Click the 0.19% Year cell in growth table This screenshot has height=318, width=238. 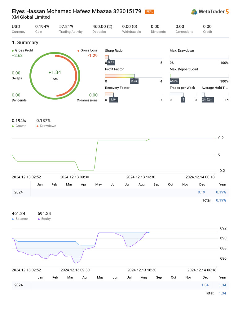(221, 192)
